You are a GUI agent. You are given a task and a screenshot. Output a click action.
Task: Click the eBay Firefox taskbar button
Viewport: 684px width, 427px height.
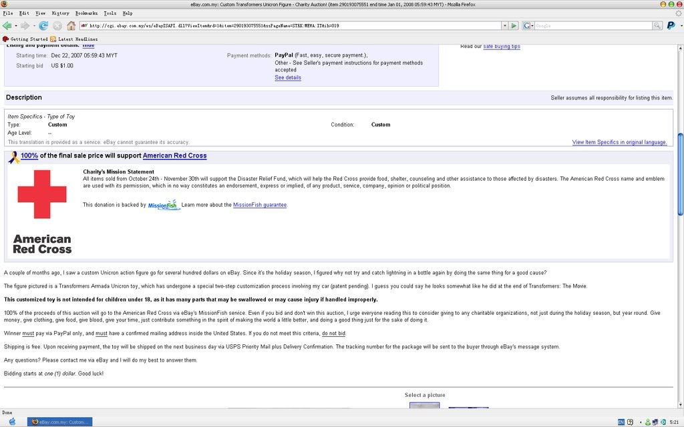[60, 422]
